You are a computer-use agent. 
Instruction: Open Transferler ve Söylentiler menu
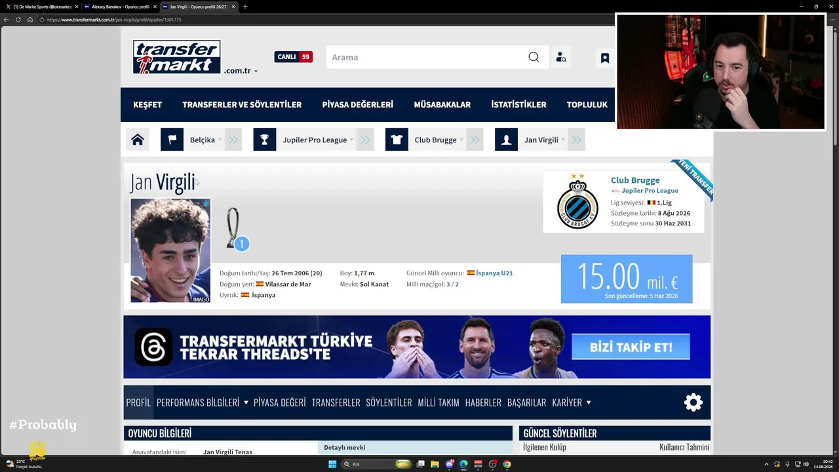[x=242, y=104]
